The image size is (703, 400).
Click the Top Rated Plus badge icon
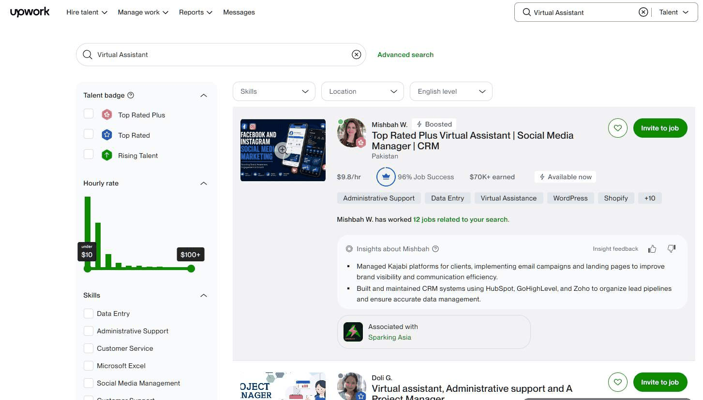pyautogui.click(x=107, y=115)
